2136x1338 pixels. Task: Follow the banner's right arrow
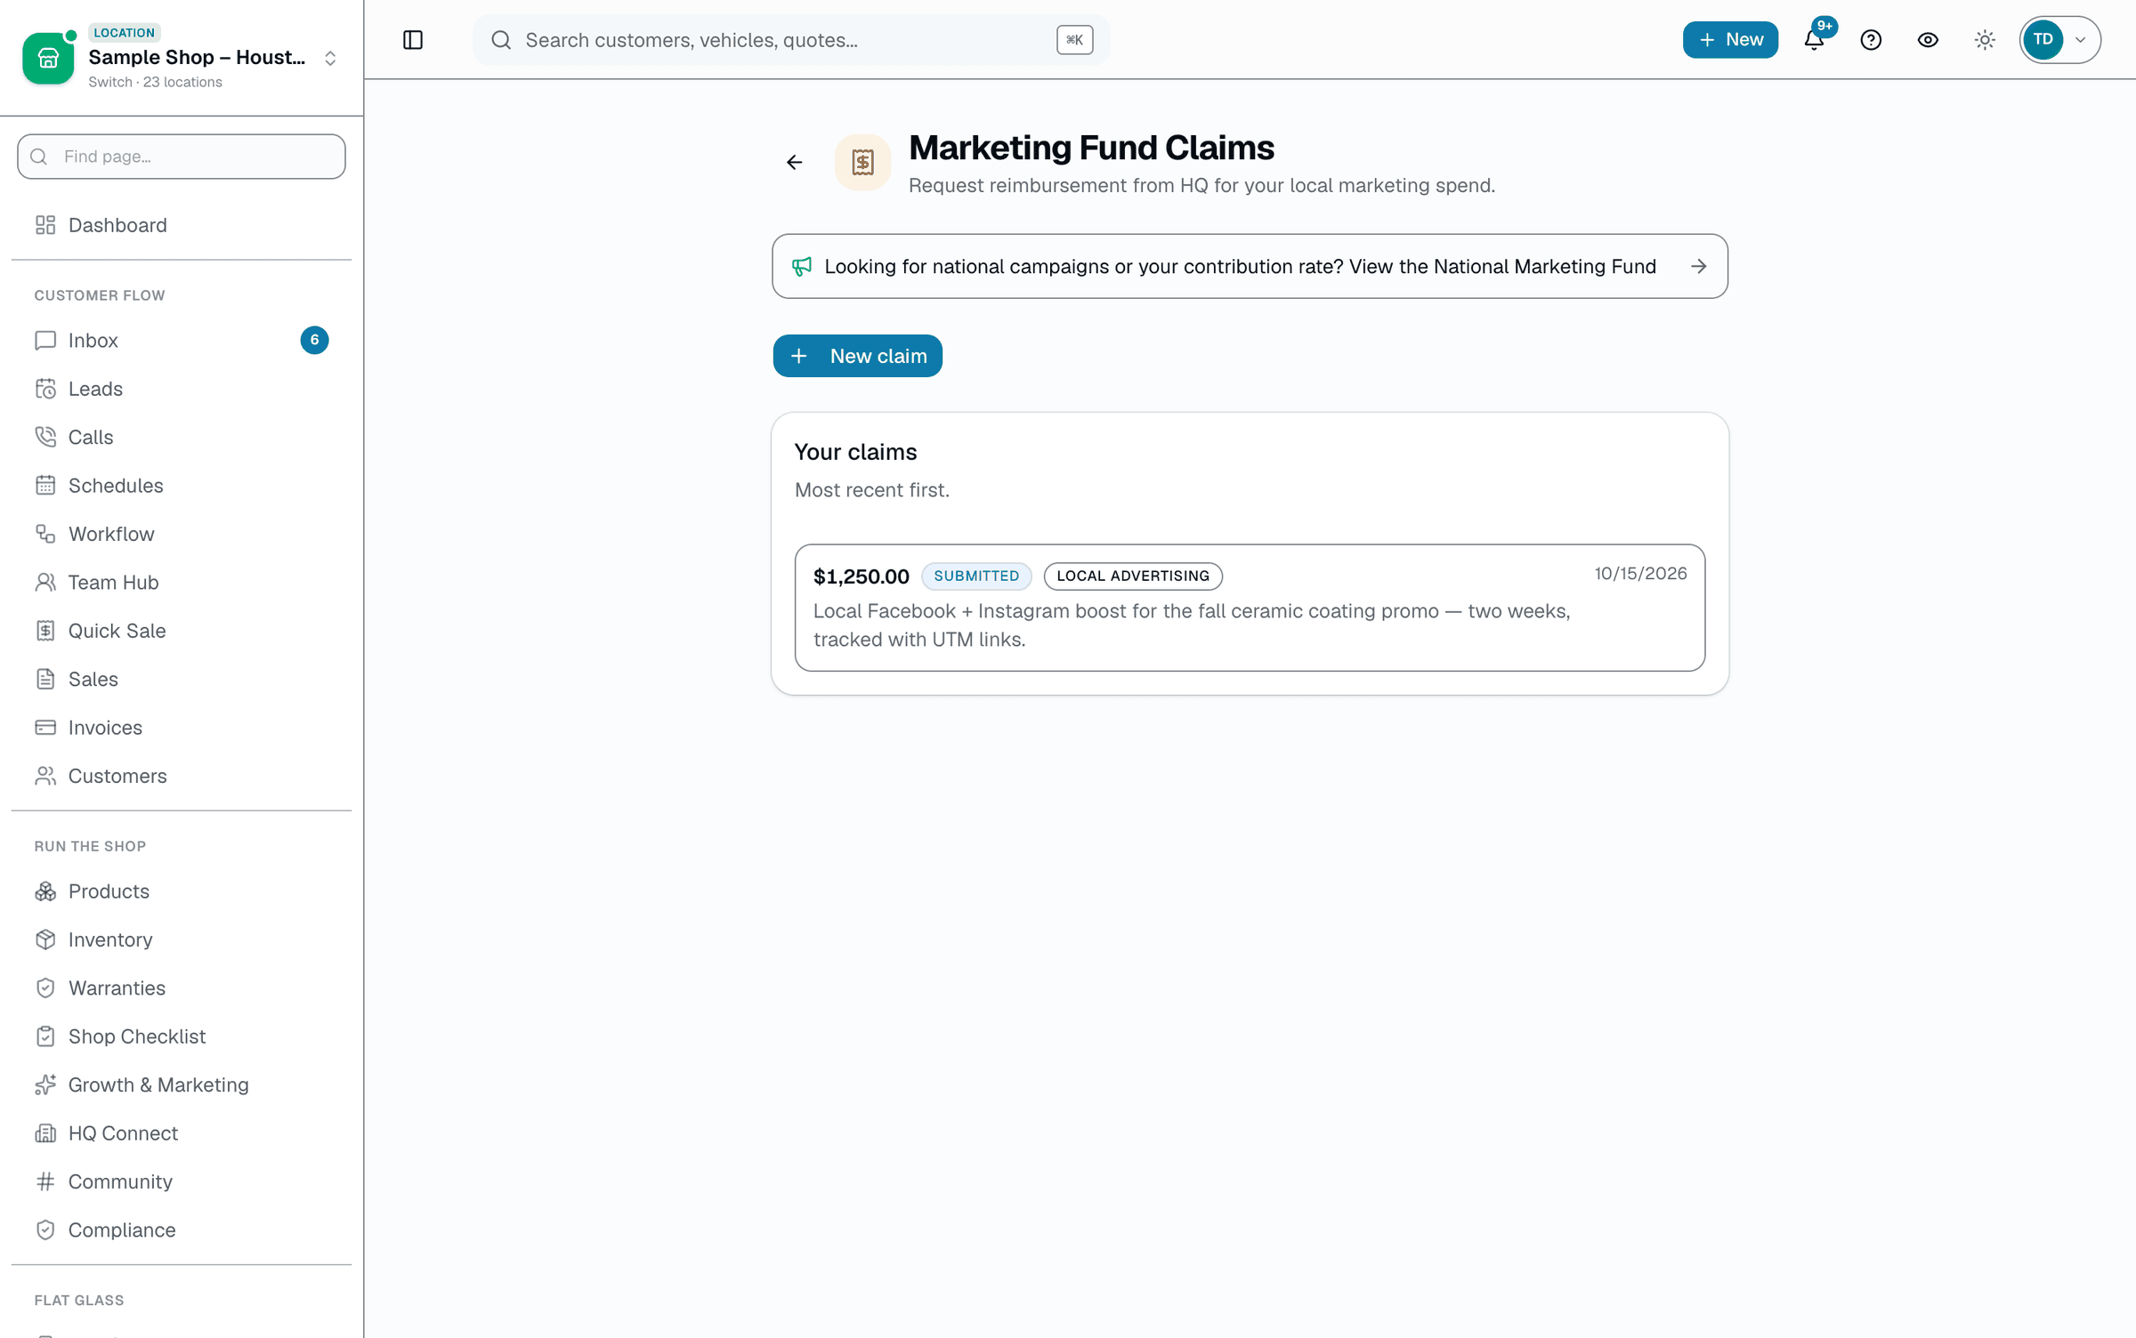point(1699,266)
